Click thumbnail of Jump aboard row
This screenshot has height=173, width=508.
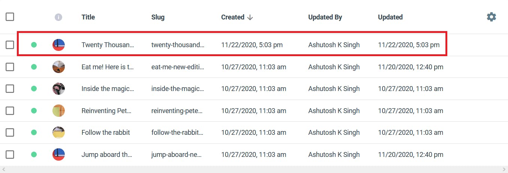tap(58, 154)
